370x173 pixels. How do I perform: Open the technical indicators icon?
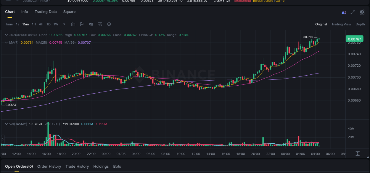(x=82, y=24)
